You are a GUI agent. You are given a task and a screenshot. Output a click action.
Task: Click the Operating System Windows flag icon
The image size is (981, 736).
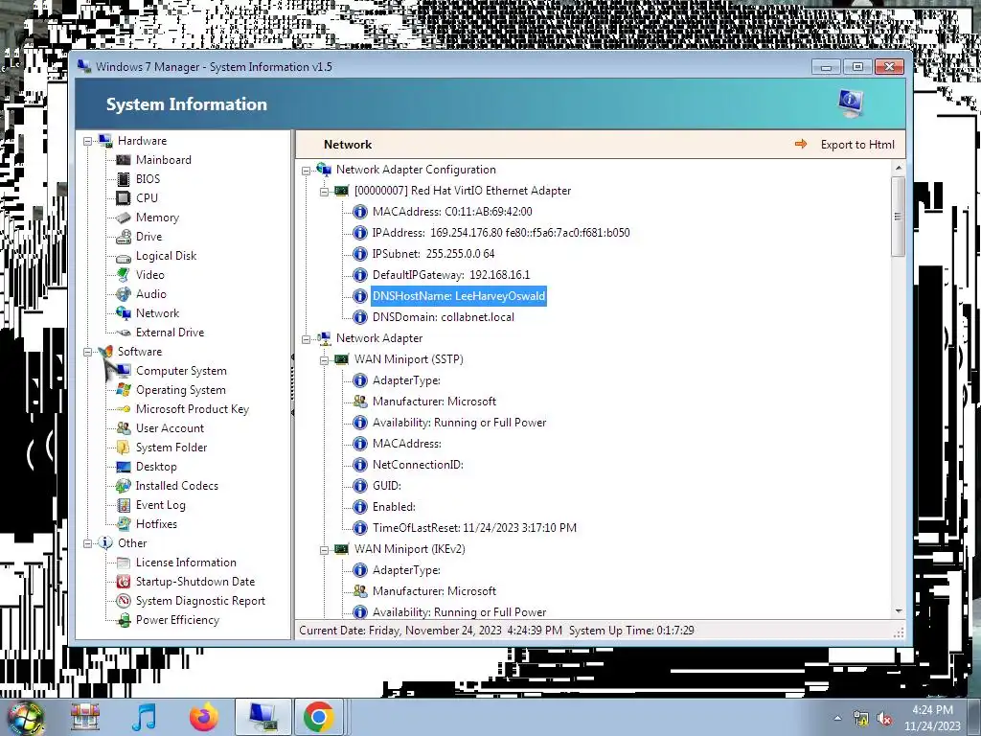pos(124,391)
